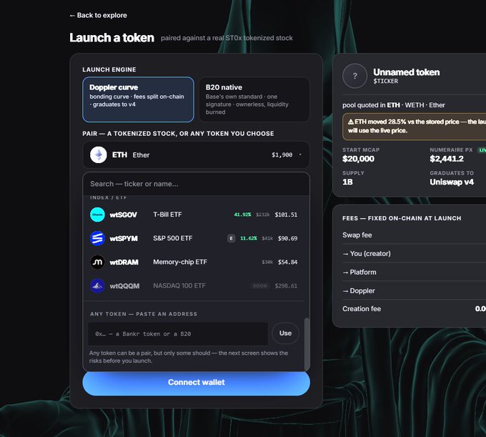486x437 pixels.
Task: Choose the wtDRAM Memory-chip ETF row
Action: pos(194,262)
